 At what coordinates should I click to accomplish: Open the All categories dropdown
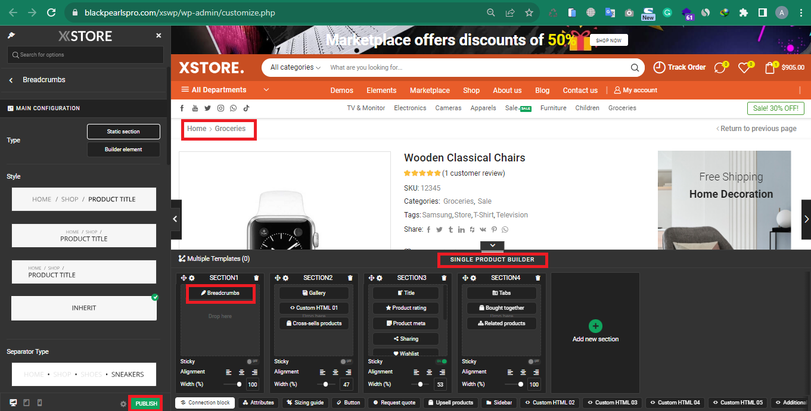pyautogui.click(x=296, y=67)
